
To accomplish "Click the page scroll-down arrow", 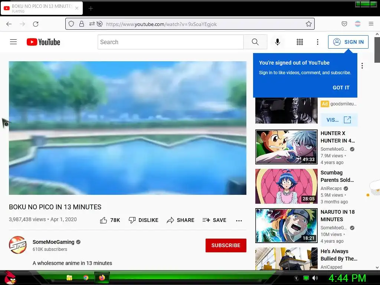I will 377,268.
